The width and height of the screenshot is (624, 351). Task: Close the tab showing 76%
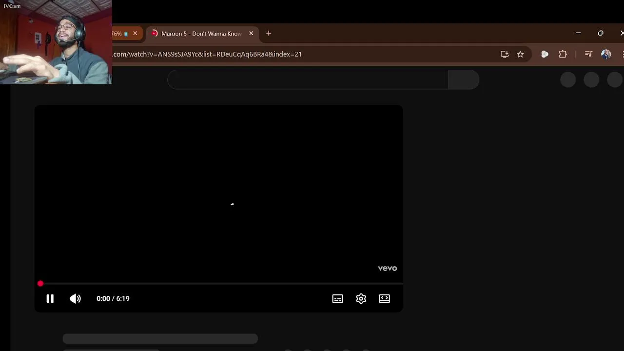tap(135, 34)
